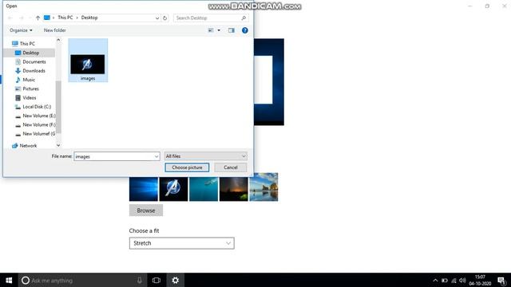Open dialog help question mark

pos(245,30)
